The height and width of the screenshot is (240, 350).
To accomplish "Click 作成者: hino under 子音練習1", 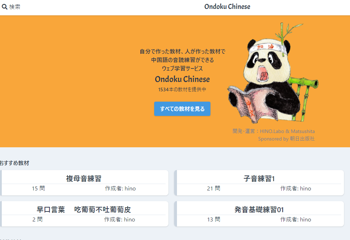I will (x=296, y=189).
